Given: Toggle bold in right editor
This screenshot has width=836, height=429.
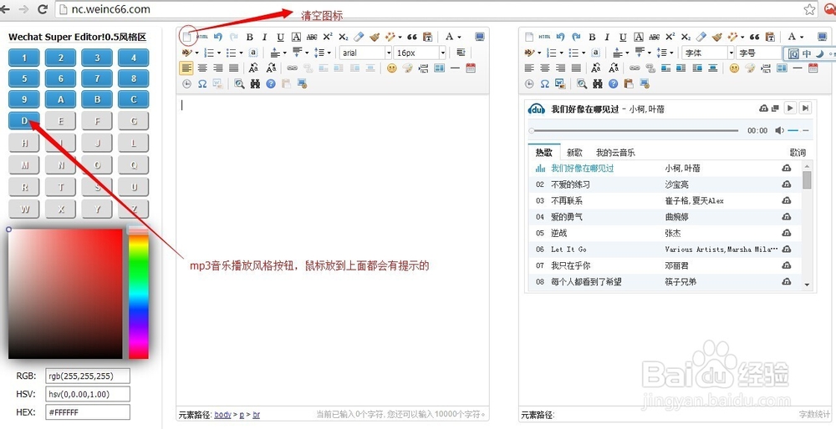Looking at the screenshot, I should tap(592, 37).
